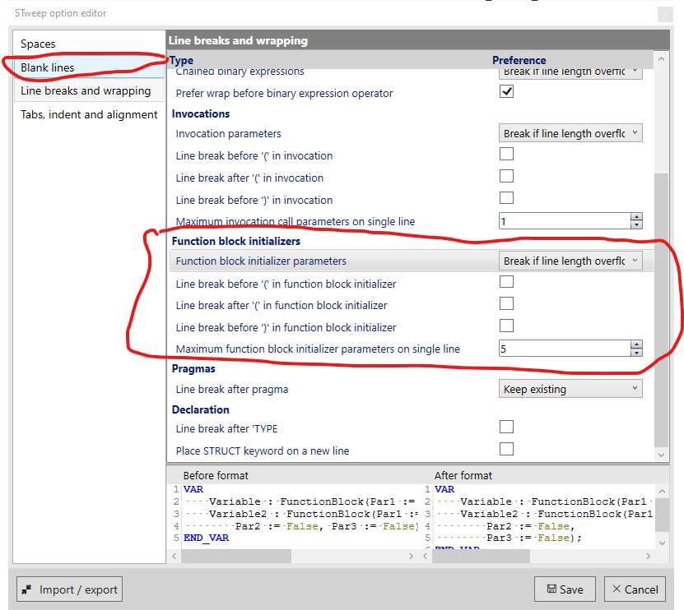Toggle 'Line break after '(' in function block initializer'
Viewport: 684px width, 610px height.
506,303
